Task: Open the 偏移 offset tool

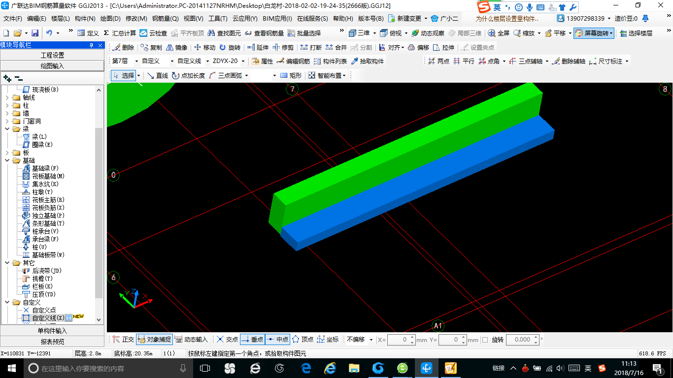Action: [418, 48]
